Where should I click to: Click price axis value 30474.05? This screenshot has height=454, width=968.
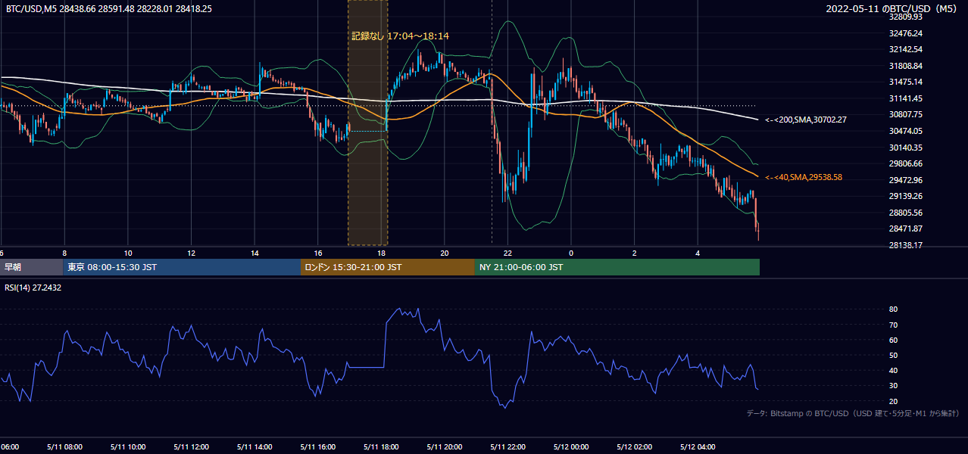point(905,131)
